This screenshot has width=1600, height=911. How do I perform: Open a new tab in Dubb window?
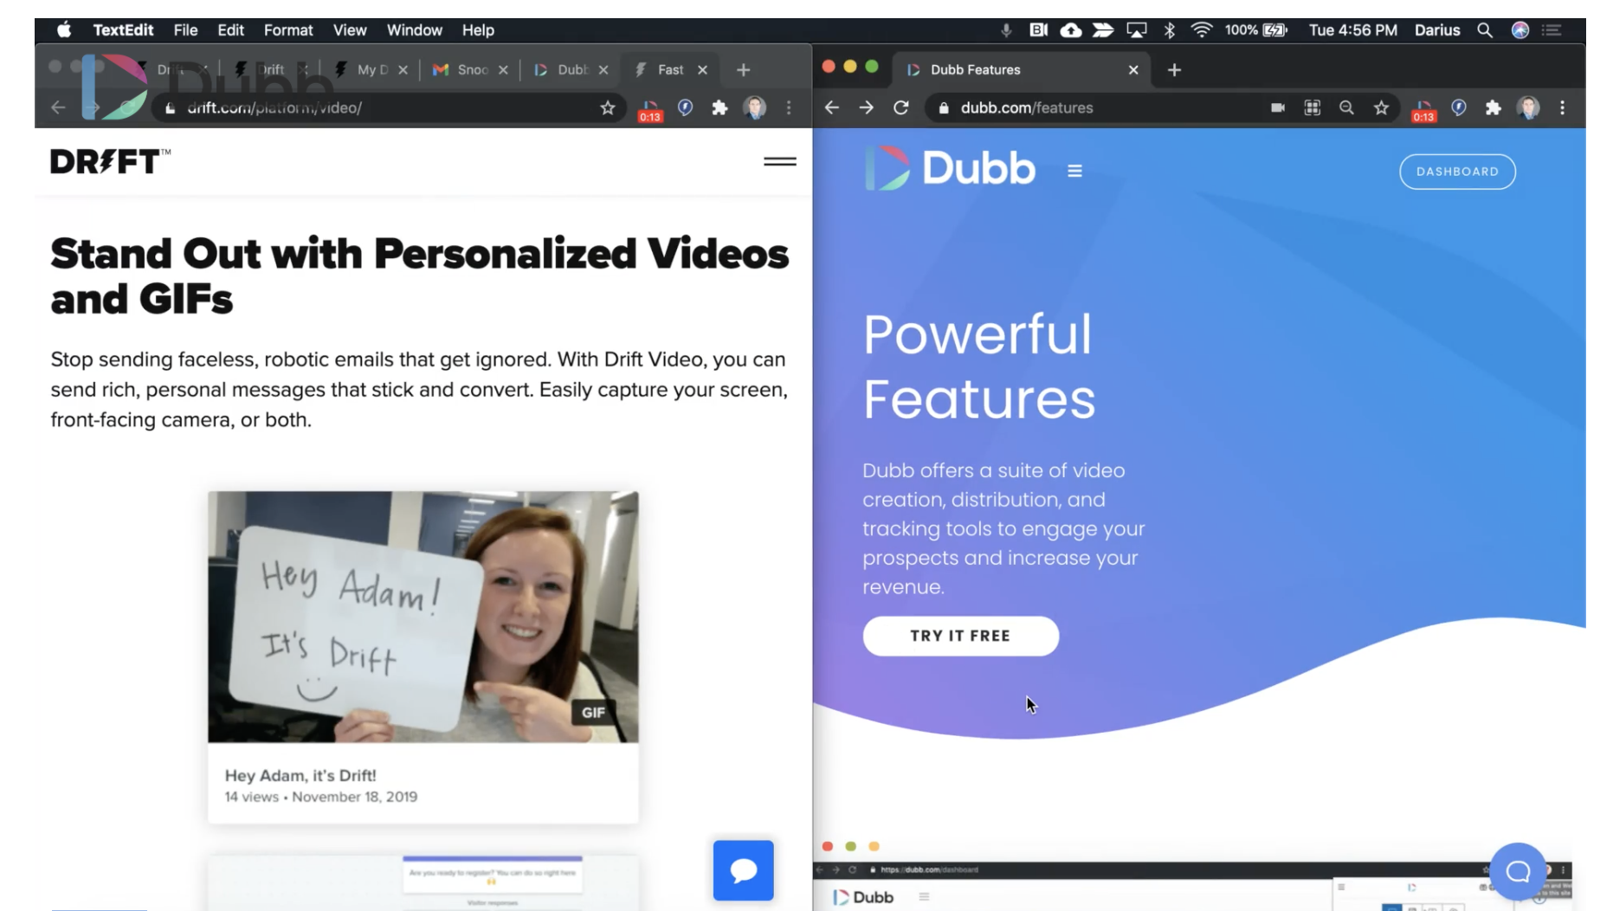coord(1174,70)
